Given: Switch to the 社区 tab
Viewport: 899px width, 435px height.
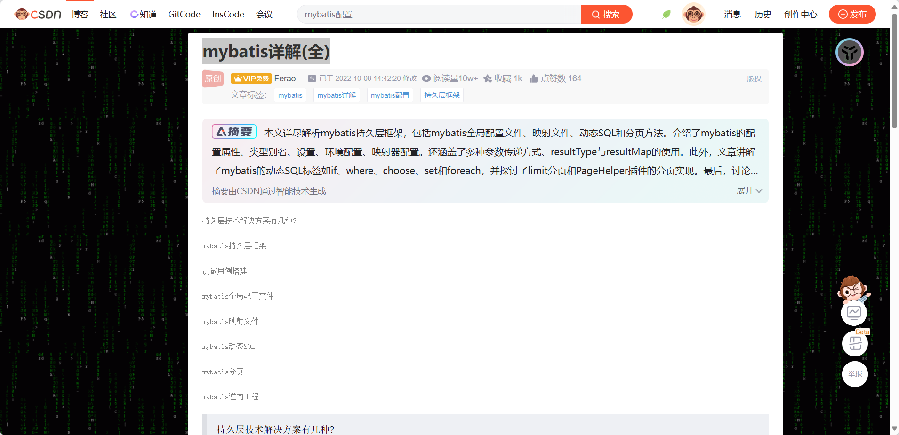Looking at the screenshot, I should (107, 14).
